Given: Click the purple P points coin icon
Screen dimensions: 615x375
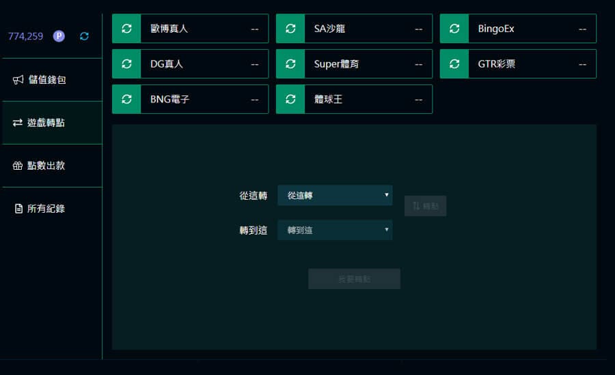Looking at the screenshot, I should pyautogui.click(x=59, y=36).
